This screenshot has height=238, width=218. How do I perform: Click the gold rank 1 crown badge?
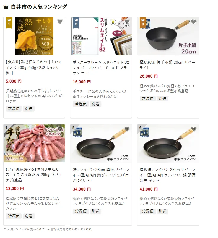click(x=9, y=23)
